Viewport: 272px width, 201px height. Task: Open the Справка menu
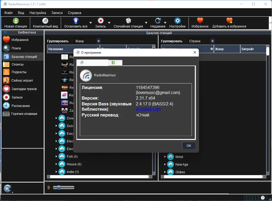(74, 13)
